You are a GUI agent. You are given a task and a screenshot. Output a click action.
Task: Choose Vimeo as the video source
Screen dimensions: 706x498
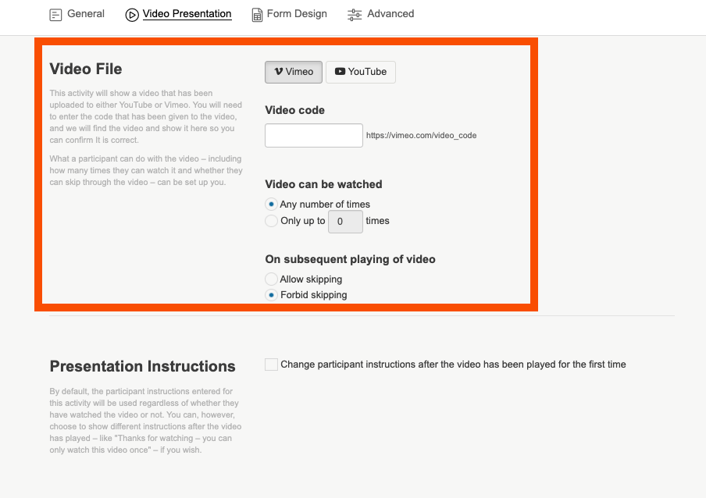tap(293, 72)
